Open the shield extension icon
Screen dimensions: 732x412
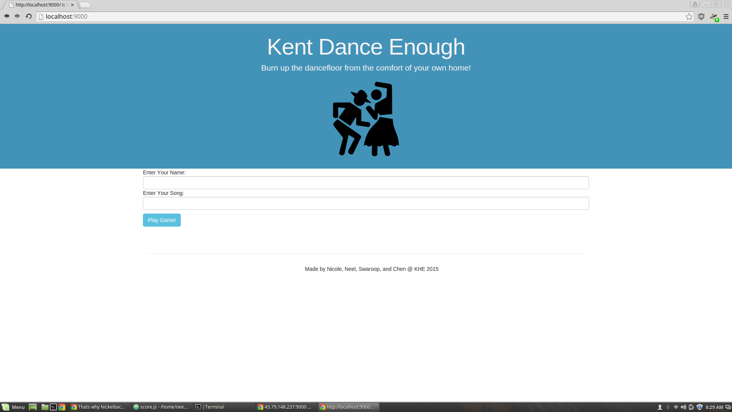(701, 16)
